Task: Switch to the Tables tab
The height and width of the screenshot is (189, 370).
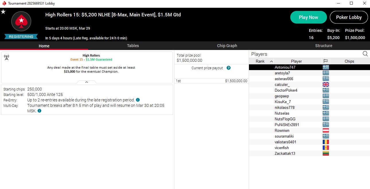Action: click(x=133, y=46)
